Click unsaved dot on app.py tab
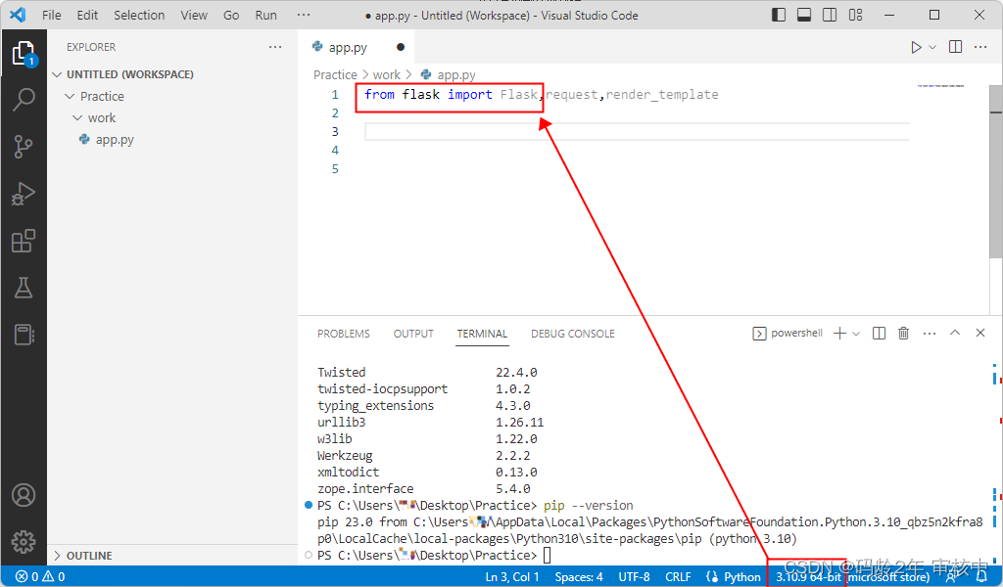 401,47
